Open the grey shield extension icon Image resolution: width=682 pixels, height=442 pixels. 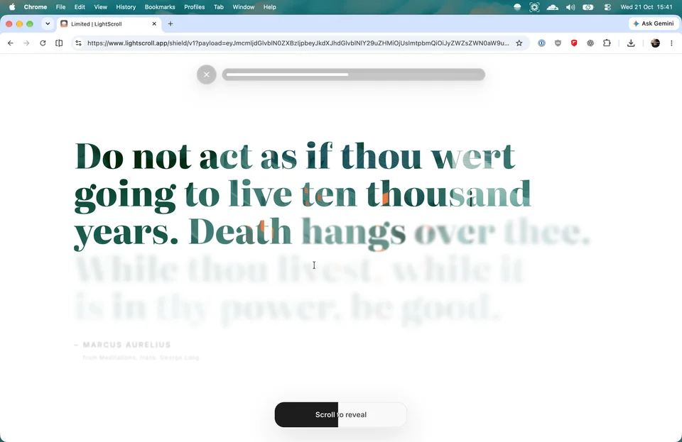point(558,43)
